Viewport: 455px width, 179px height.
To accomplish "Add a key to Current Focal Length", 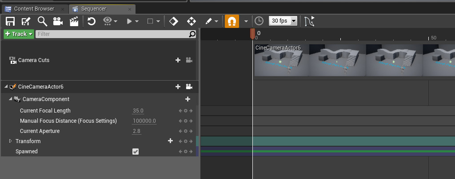I will [186, 111].
